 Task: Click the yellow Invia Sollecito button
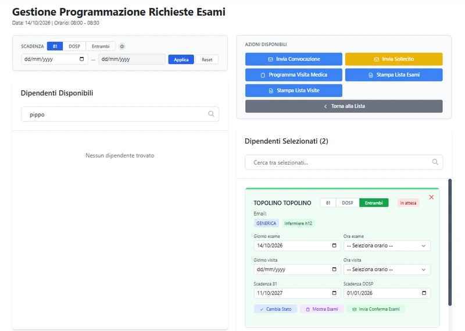pyautogui.click(x=394, y=59)
